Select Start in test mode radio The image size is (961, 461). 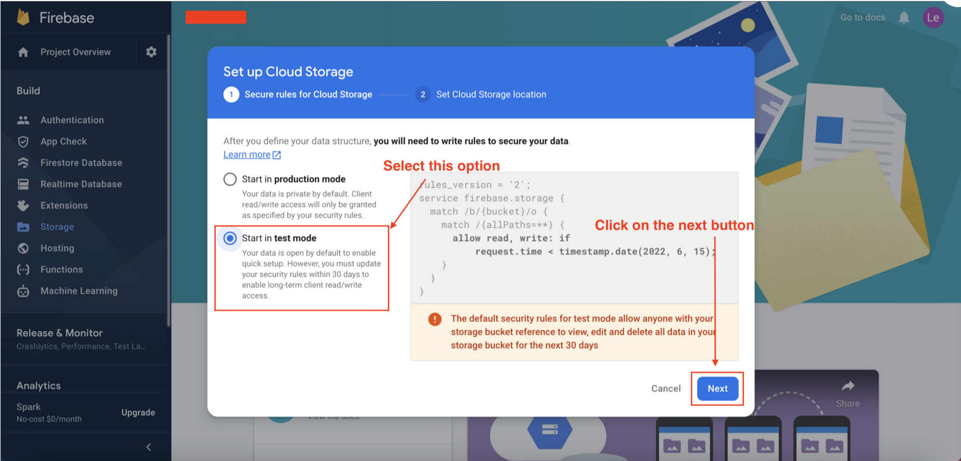pyautogui.click(x=230, y=238)
